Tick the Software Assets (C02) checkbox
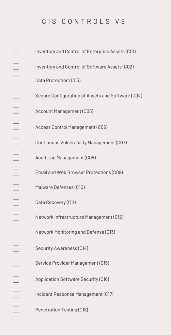This screenshot has width=171, height=335. coord(16,66)
